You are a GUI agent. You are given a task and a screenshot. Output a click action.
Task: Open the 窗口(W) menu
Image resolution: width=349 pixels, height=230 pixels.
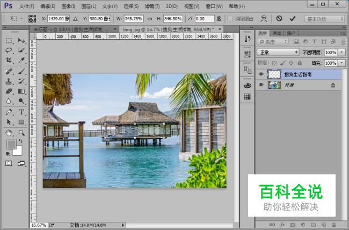point(214,6)
